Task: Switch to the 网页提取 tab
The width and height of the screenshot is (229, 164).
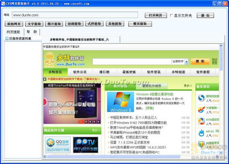Action: point(13,32)
